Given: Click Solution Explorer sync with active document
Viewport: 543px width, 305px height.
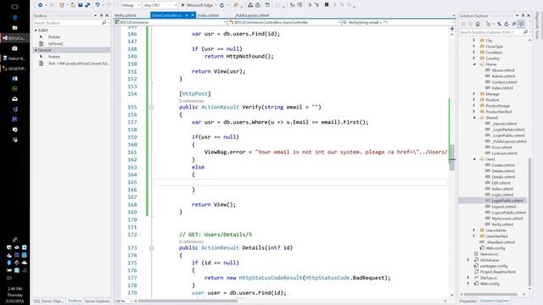Looking at the screenshot, I should 499,24.
